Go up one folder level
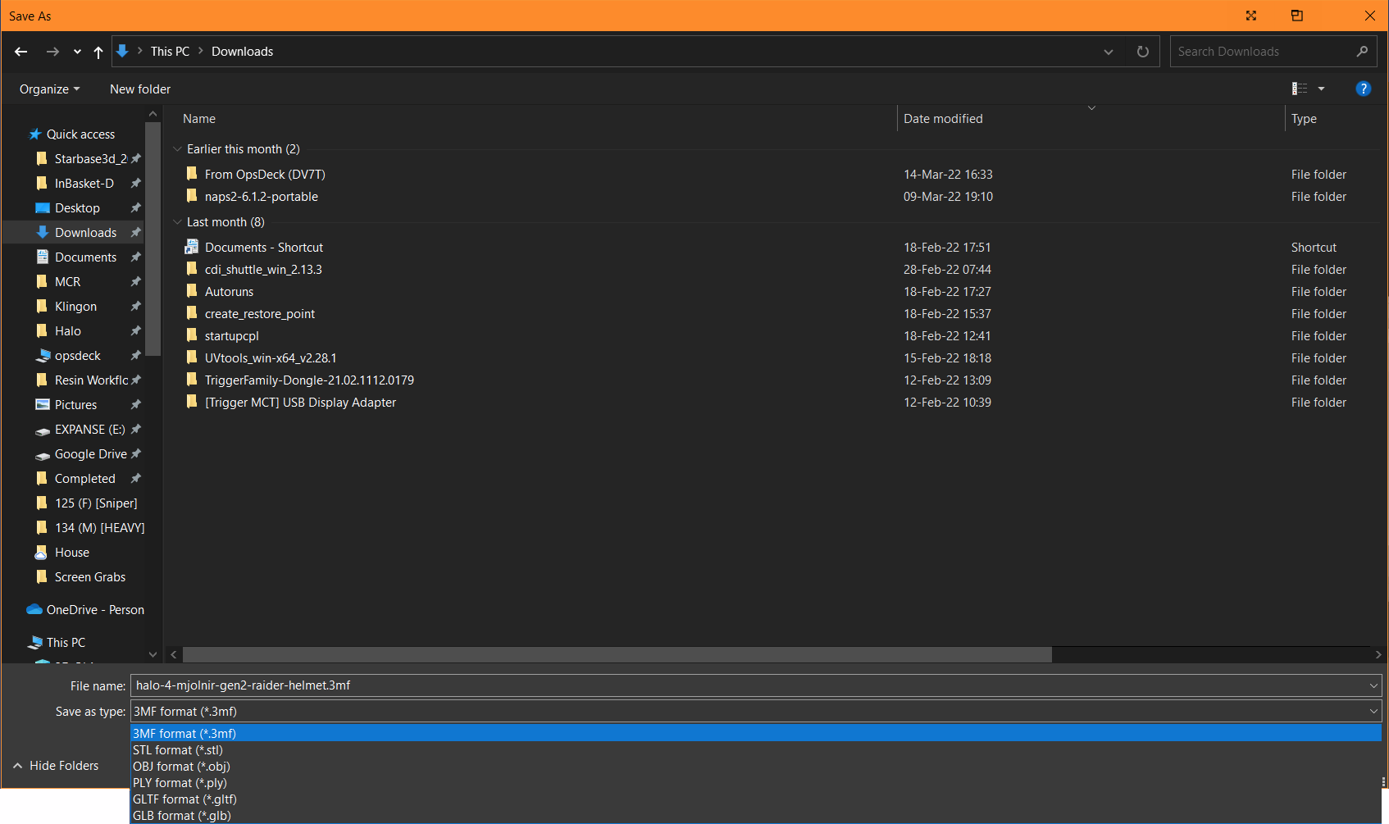The image size is (1389, 824). tap(98, 52)
